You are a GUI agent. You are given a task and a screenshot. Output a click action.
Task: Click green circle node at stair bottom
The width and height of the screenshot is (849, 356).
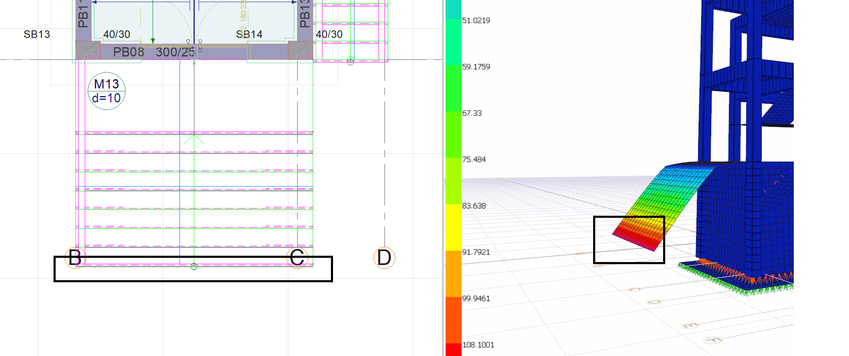pos(194,266)
